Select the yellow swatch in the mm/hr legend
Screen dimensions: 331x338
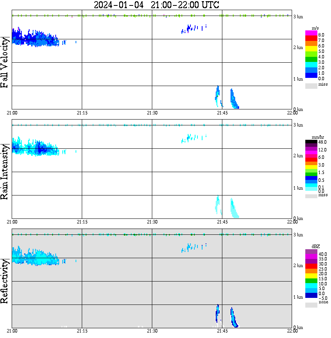(x=311, y=167)
